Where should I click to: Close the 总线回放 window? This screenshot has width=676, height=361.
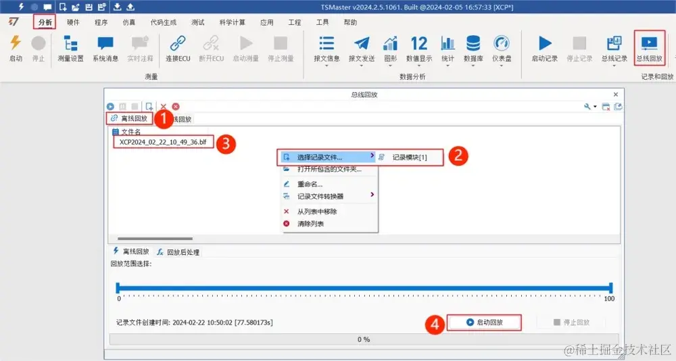[x=616, y=95]
